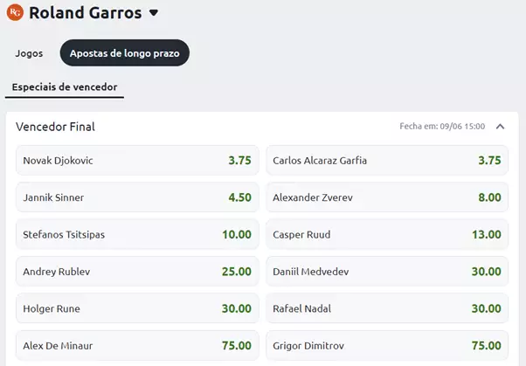The width and height of the screenshot is (526, 366).
Task: Add Andrey Rublev 25.00 to betslip
Action: click(x=137, y=272)
